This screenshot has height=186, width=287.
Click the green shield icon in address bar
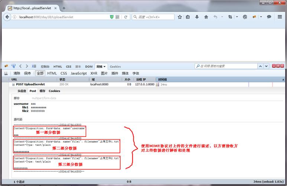(x=112, y=17)
